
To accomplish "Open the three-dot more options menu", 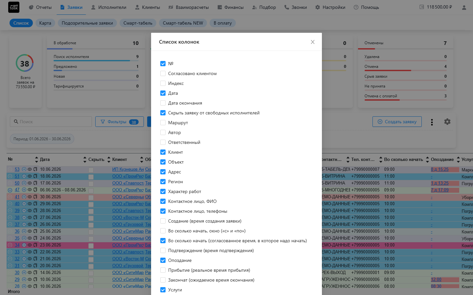I will pos(432,122).
